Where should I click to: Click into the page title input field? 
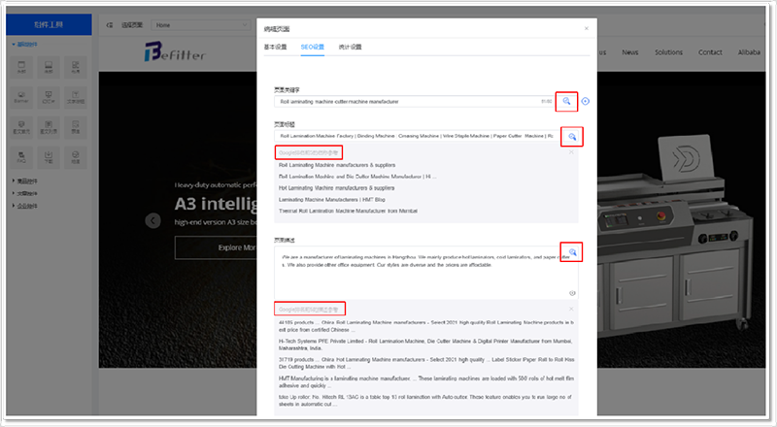click(x=418, y=136)
